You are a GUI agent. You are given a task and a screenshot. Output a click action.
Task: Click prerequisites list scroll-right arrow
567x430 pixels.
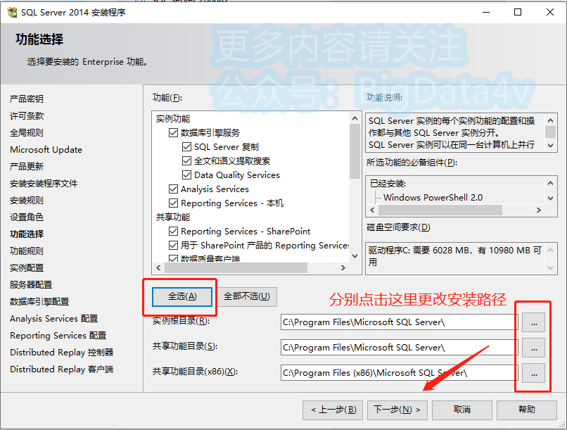pyautogui.click(x=539, y=210)
